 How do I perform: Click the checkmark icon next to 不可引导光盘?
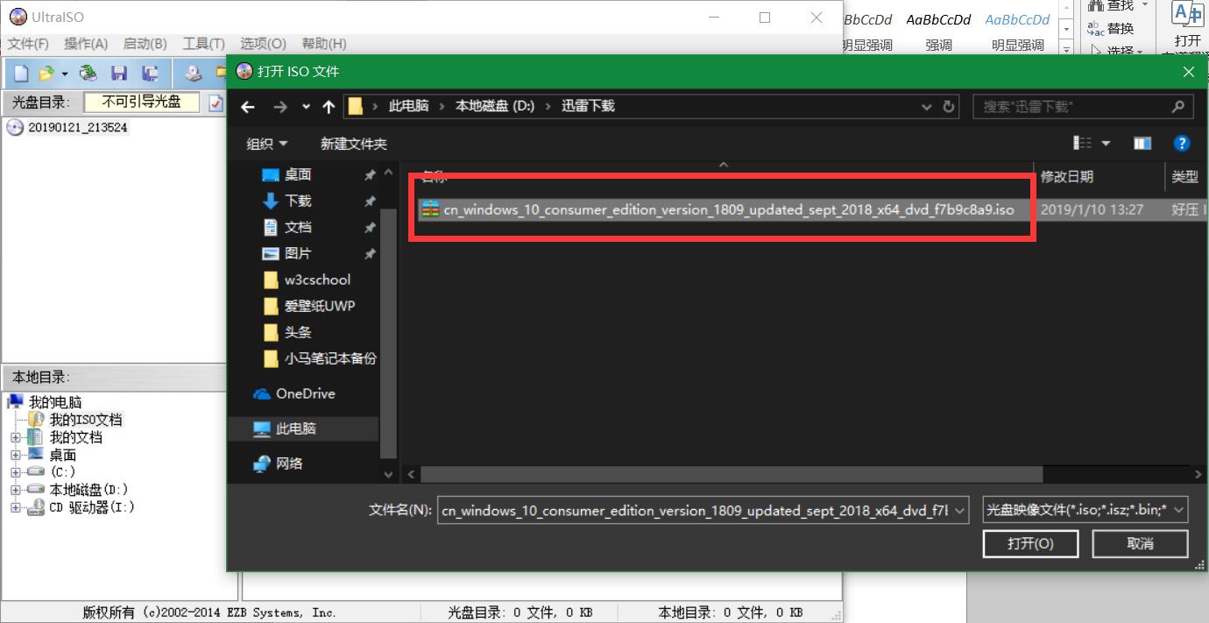[216, 103]
